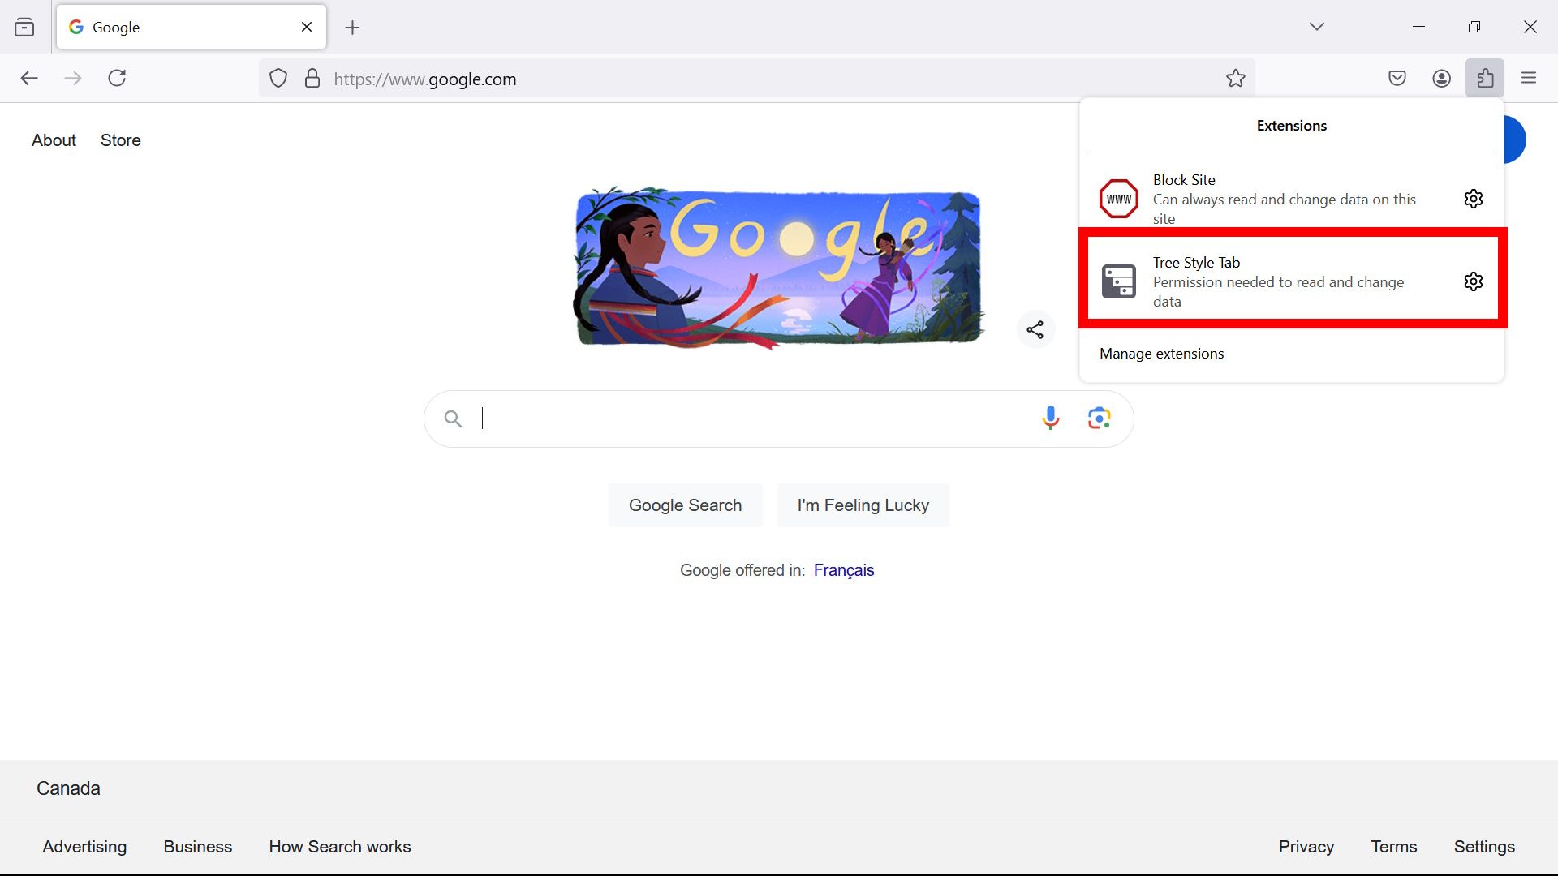Open the Terms footer link
Image resolution: width=1558 pixels, height=876 pixels.
coord(1393,847)
